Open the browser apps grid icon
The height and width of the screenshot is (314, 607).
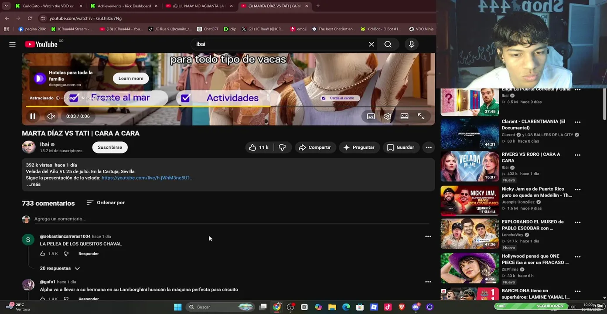point(6,29)
